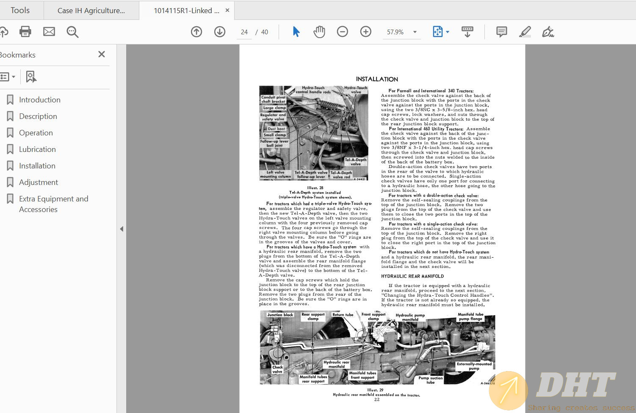Click the scrolling mode keyboard icon
The height and width of the screenshot is (413, 636).
click(x=467, y=32)
